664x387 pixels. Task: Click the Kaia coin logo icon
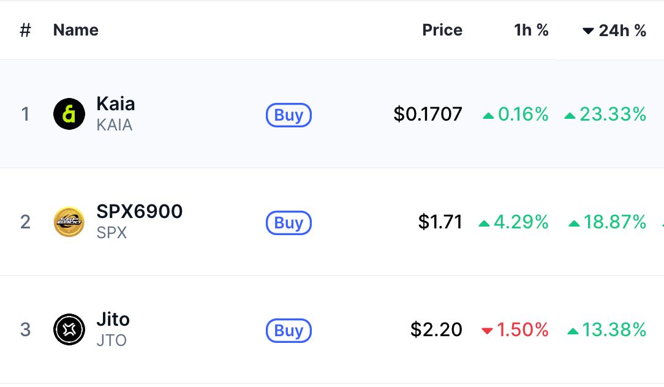(x=69, y=114)
